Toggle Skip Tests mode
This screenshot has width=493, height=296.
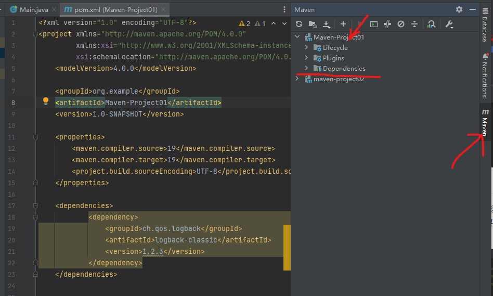tap(401, 24)
